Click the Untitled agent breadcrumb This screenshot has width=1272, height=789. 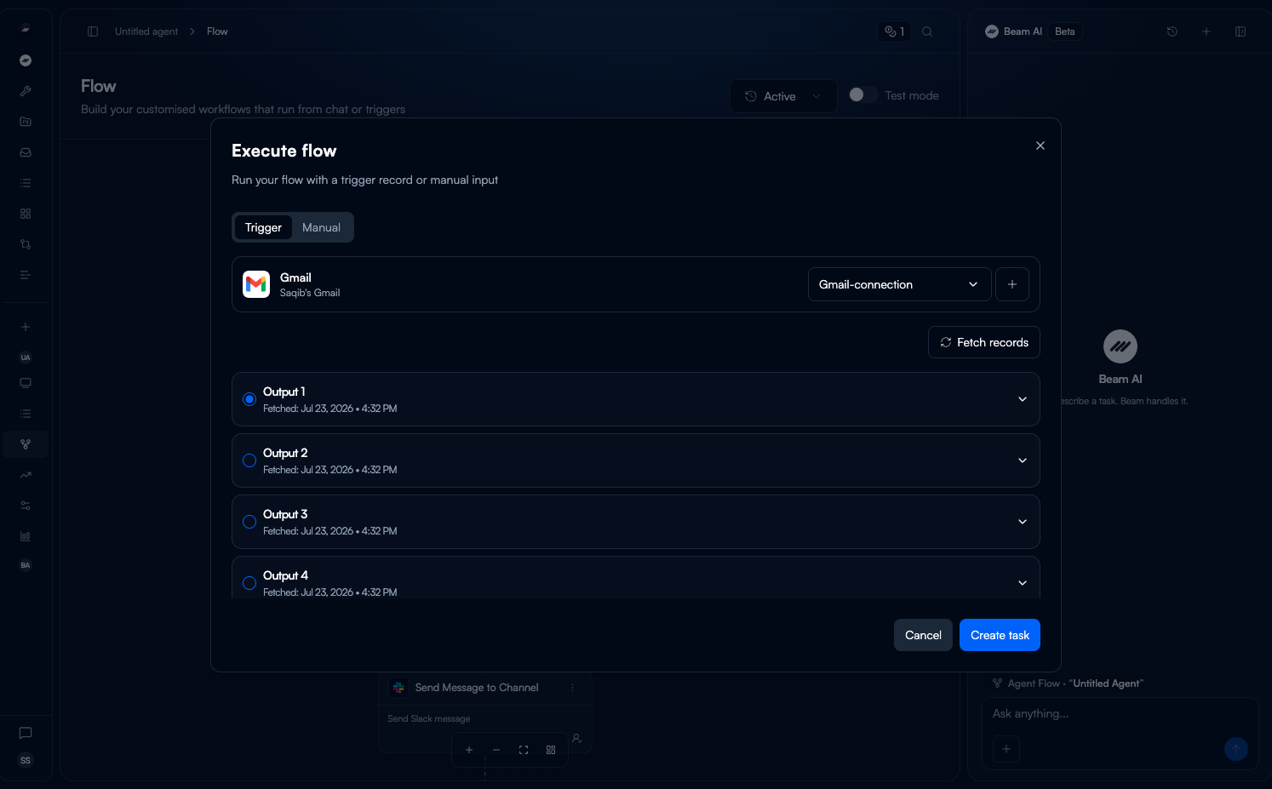(146, 31)
